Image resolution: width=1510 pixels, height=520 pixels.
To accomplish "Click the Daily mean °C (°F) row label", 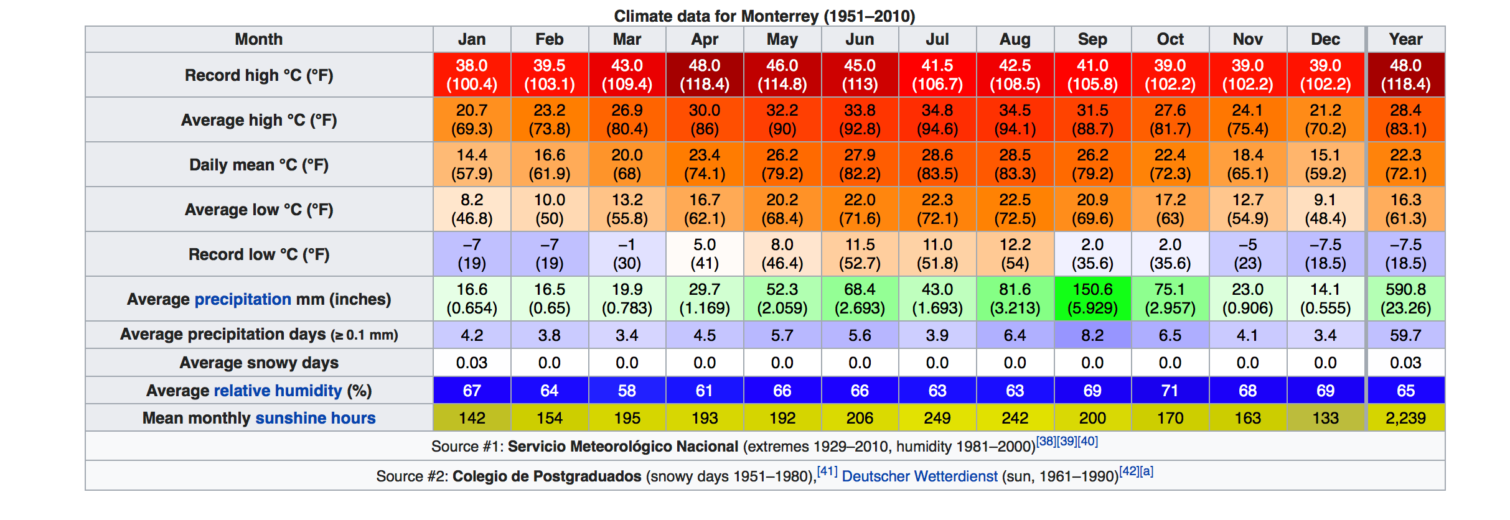I will click(x=259, y=165).
